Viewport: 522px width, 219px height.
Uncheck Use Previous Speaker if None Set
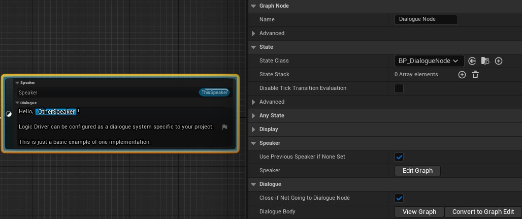(399, 157)
